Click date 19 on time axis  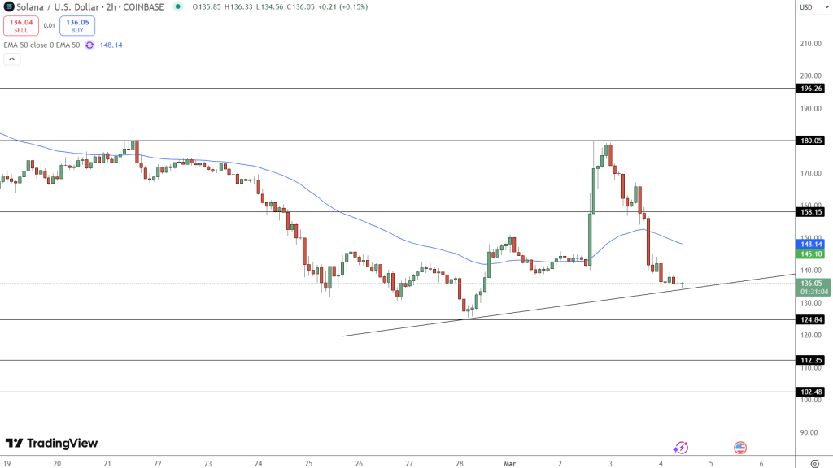click(x=7, y=464)
